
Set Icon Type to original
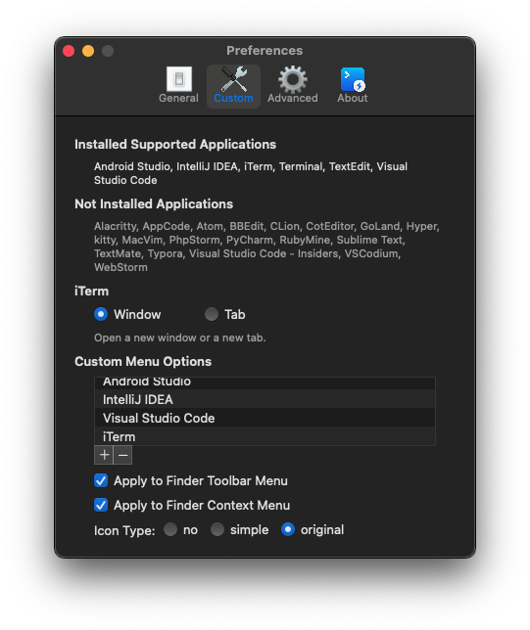(x=288, y=529)
